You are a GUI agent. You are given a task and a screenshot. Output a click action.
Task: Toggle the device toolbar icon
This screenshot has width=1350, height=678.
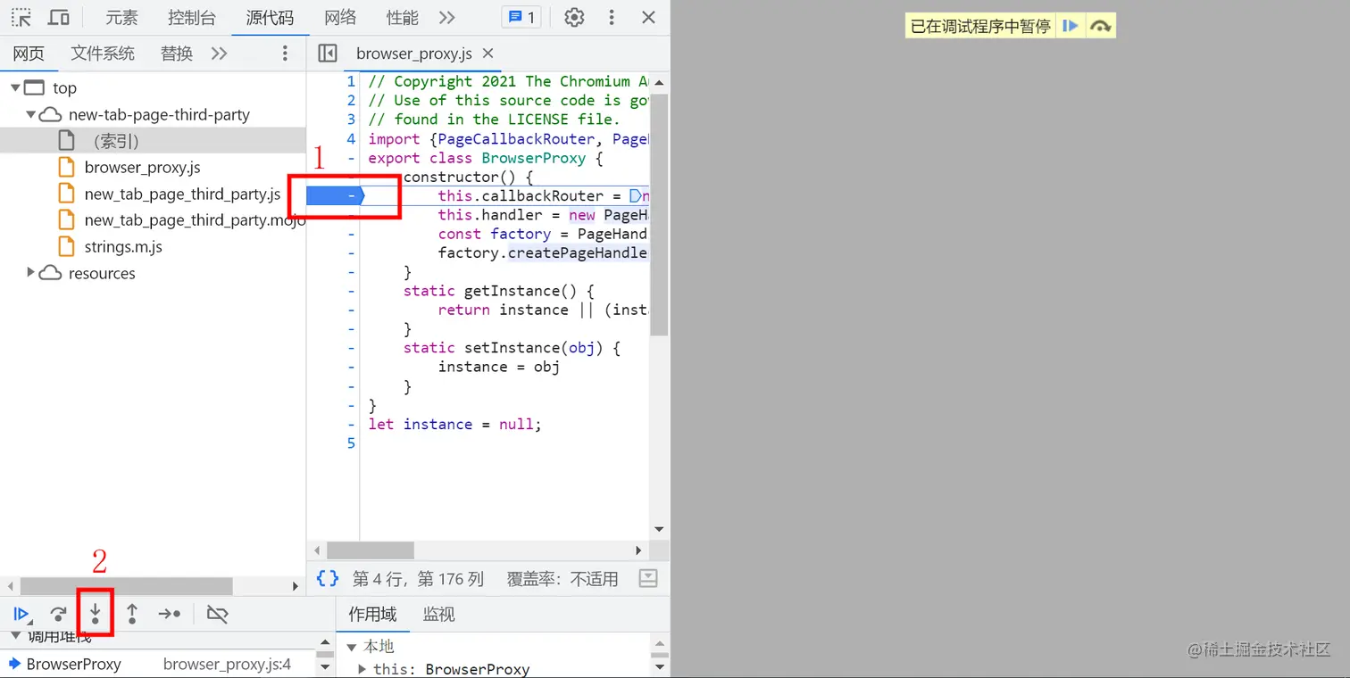tap(59, 18)
